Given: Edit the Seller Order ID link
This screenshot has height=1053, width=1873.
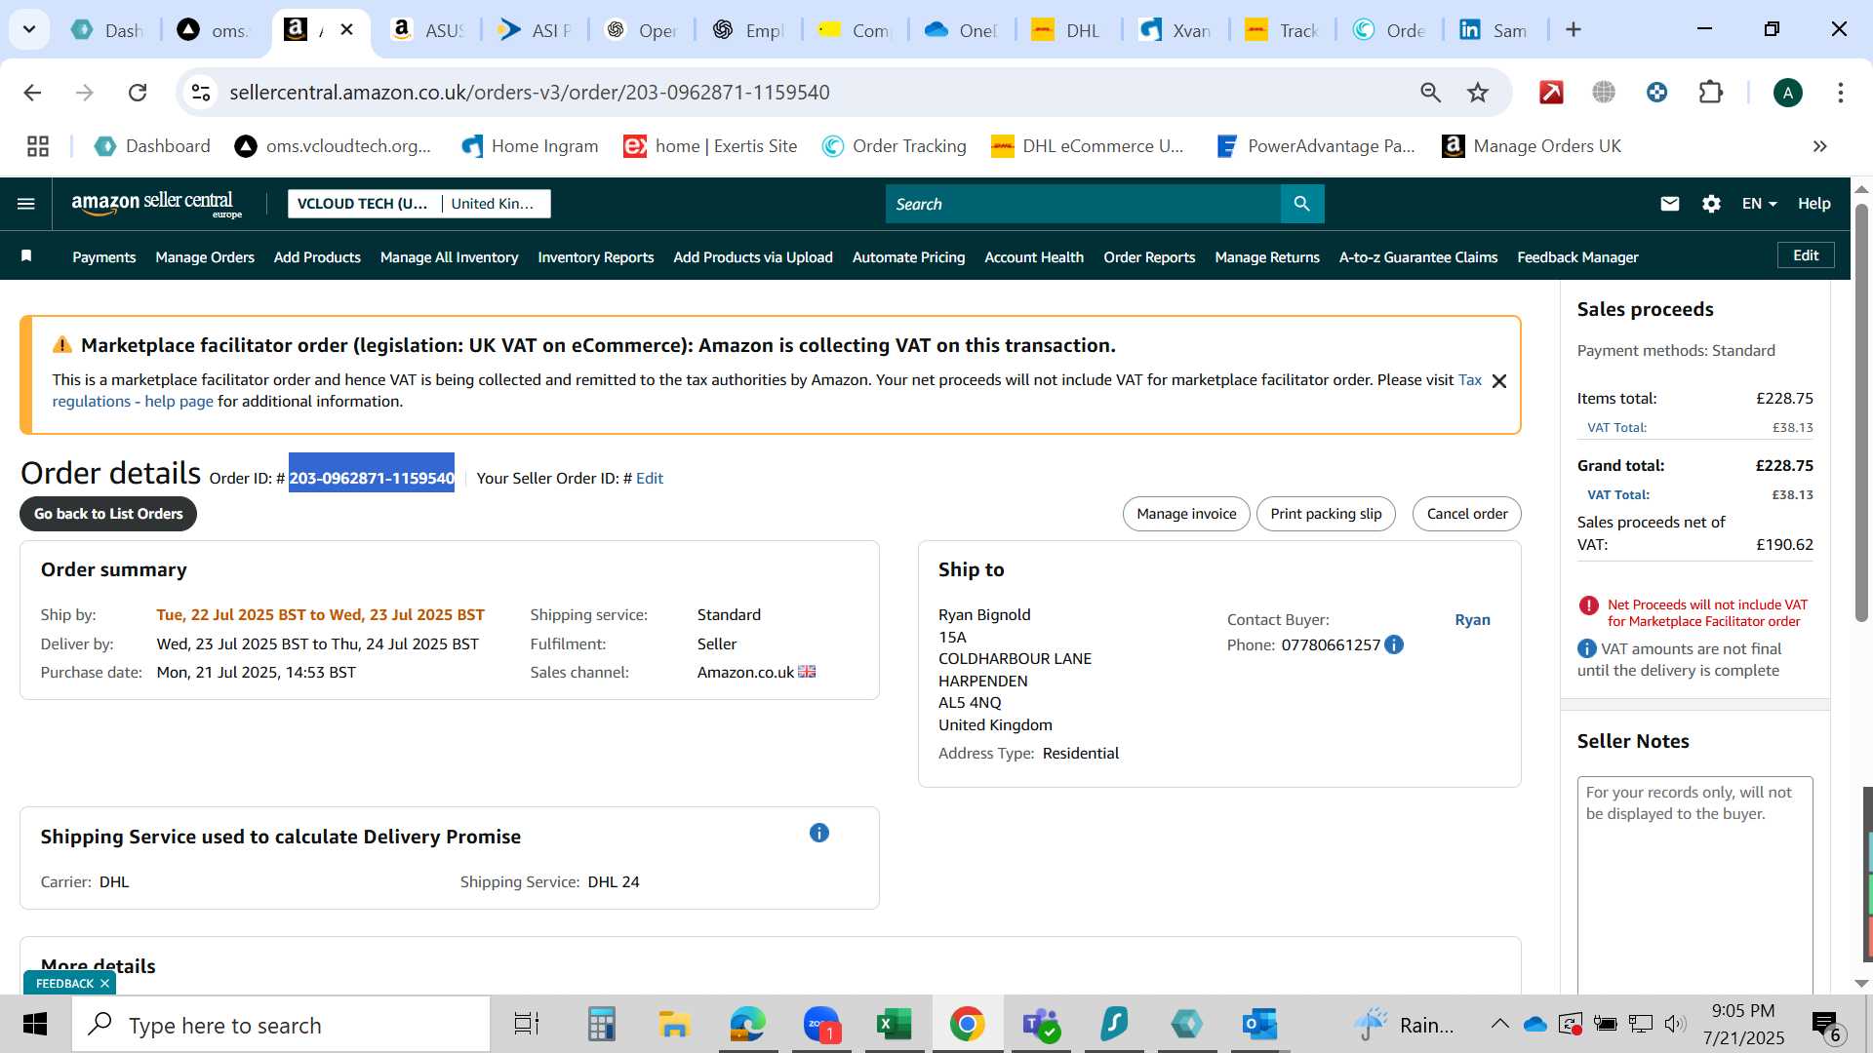Looking at the screenshot, I should (649, 479).
